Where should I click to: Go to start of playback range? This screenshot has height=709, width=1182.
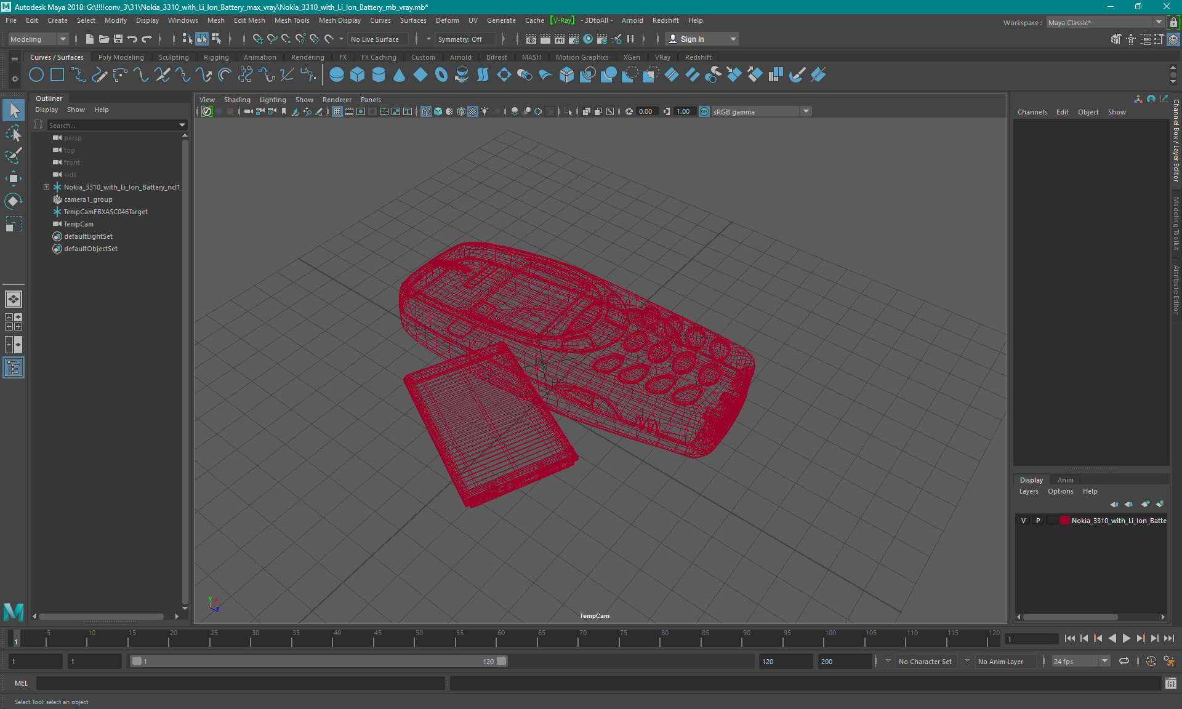coord(1069,639)
